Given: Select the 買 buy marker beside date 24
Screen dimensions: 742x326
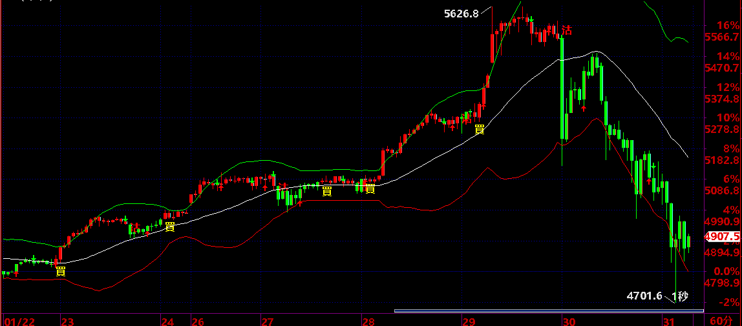Looking at the screenshot, I should 170,226.
